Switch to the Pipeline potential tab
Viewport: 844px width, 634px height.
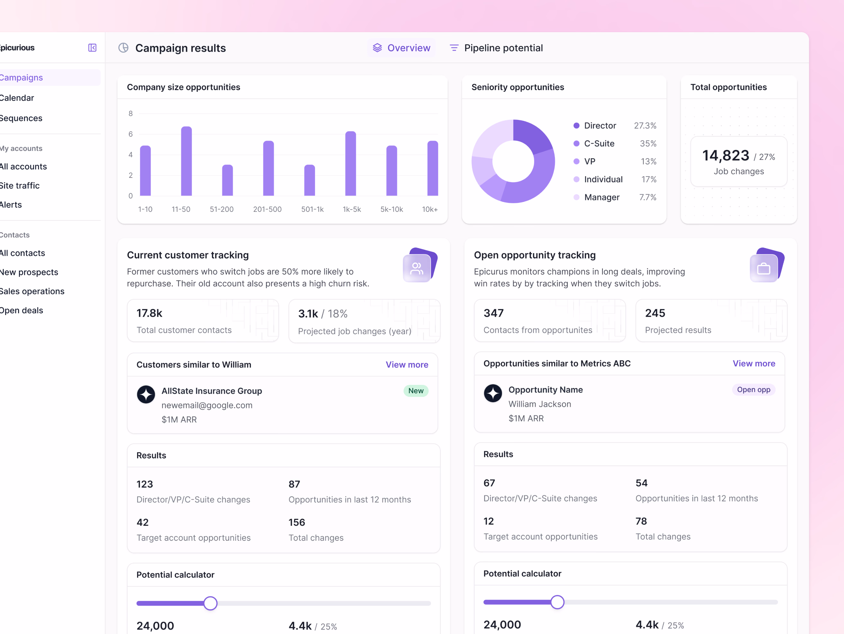click(496, 48)
